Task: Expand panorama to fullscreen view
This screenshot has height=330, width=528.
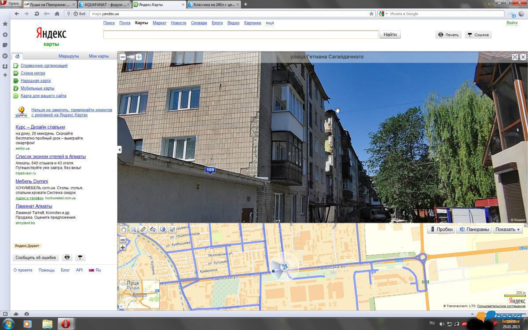Action: pyautogui.click(x=515, y=57)
